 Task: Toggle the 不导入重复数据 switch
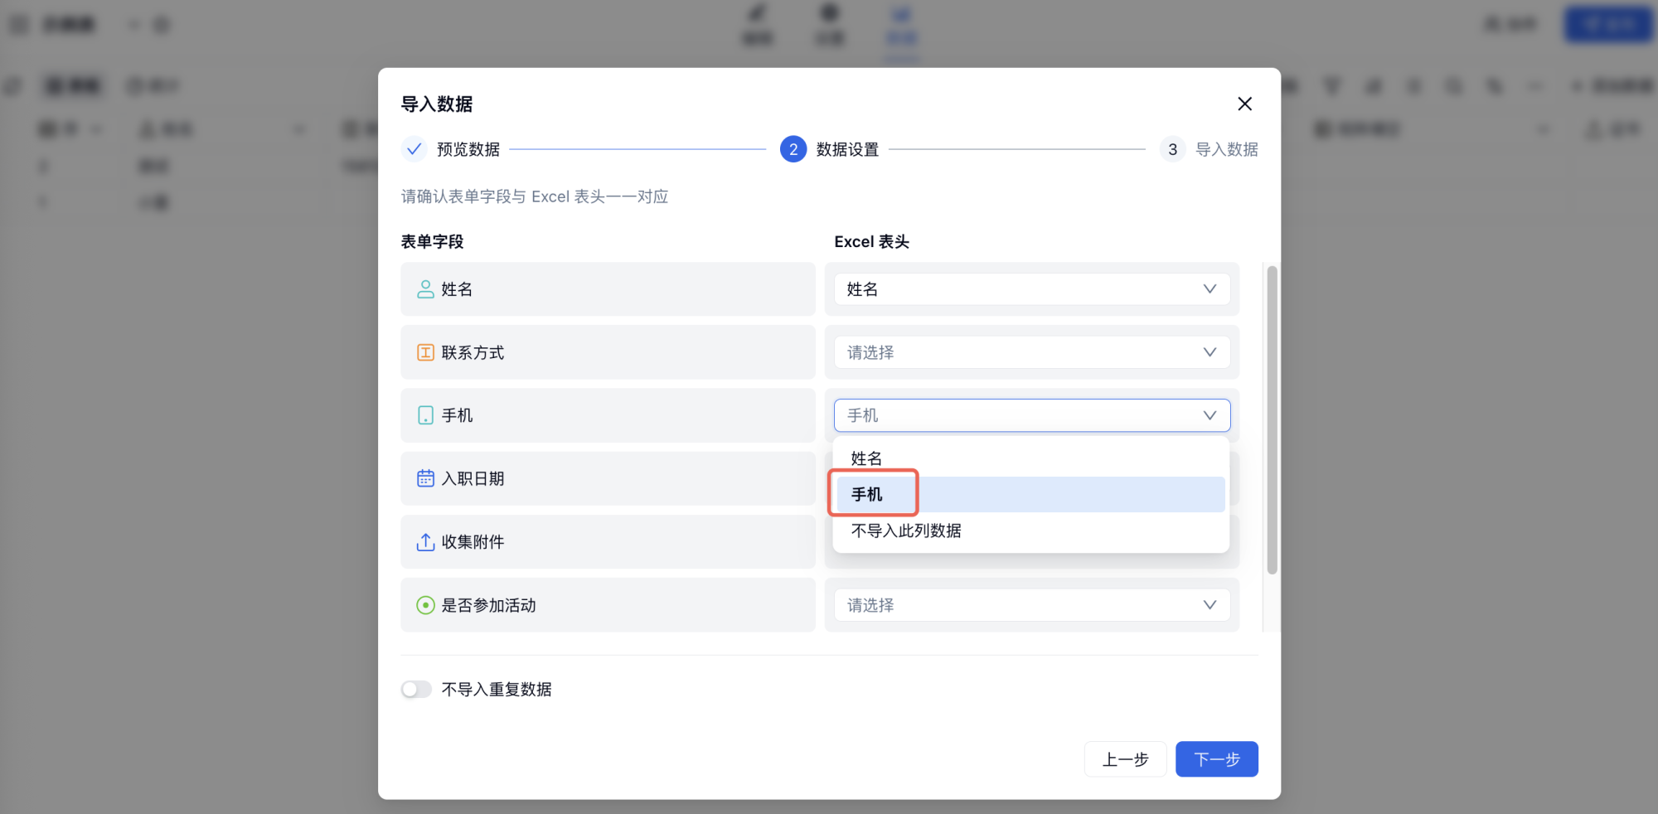[x=416, y=689]
